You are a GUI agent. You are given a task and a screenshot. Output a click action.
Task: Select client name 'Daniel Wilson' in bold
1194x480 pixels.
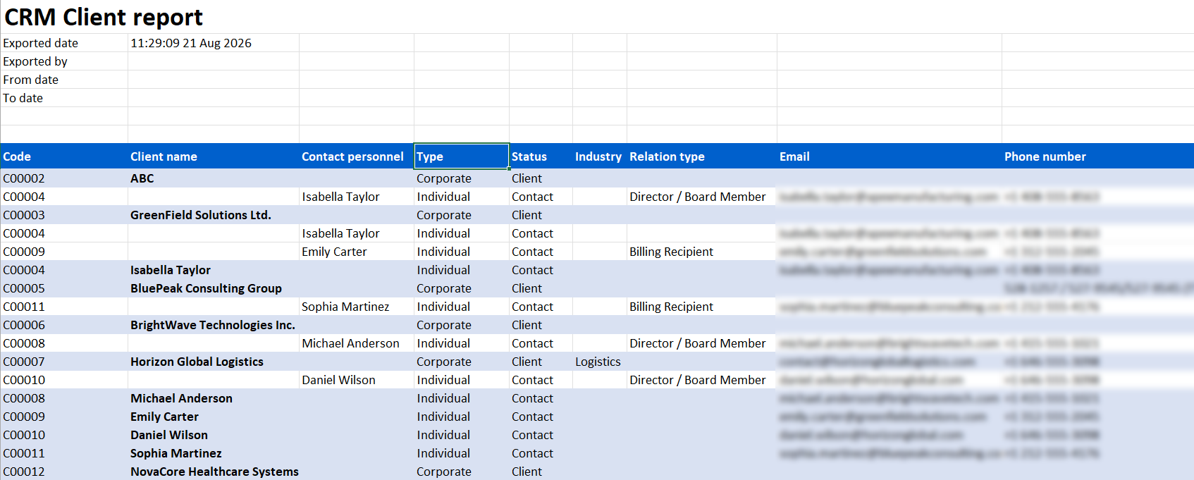(x=169, y=435)
